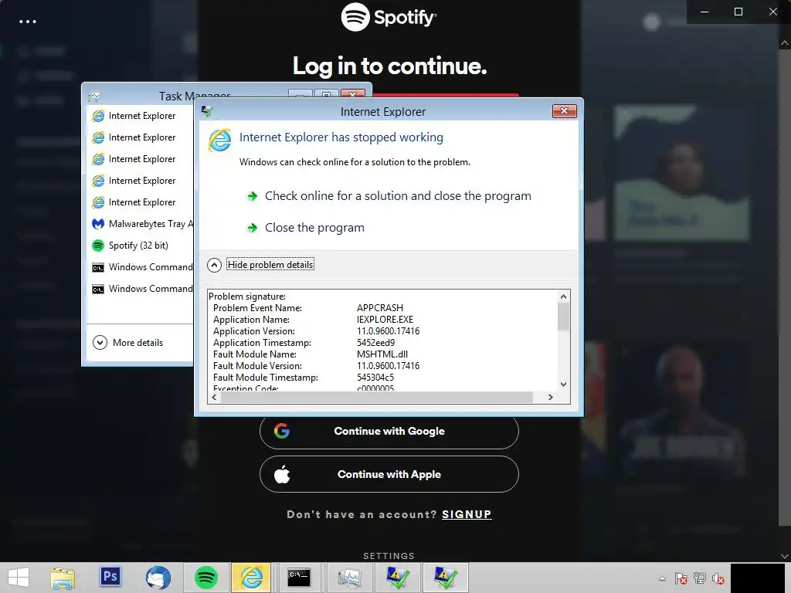Viewport: 791px width, 593px height.
Task: Click Application Timestamp value 5452eed9
Action: [x=376, y=343]
